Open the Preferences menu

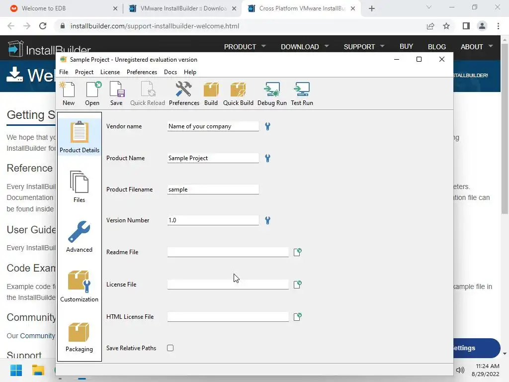point(142,72)
